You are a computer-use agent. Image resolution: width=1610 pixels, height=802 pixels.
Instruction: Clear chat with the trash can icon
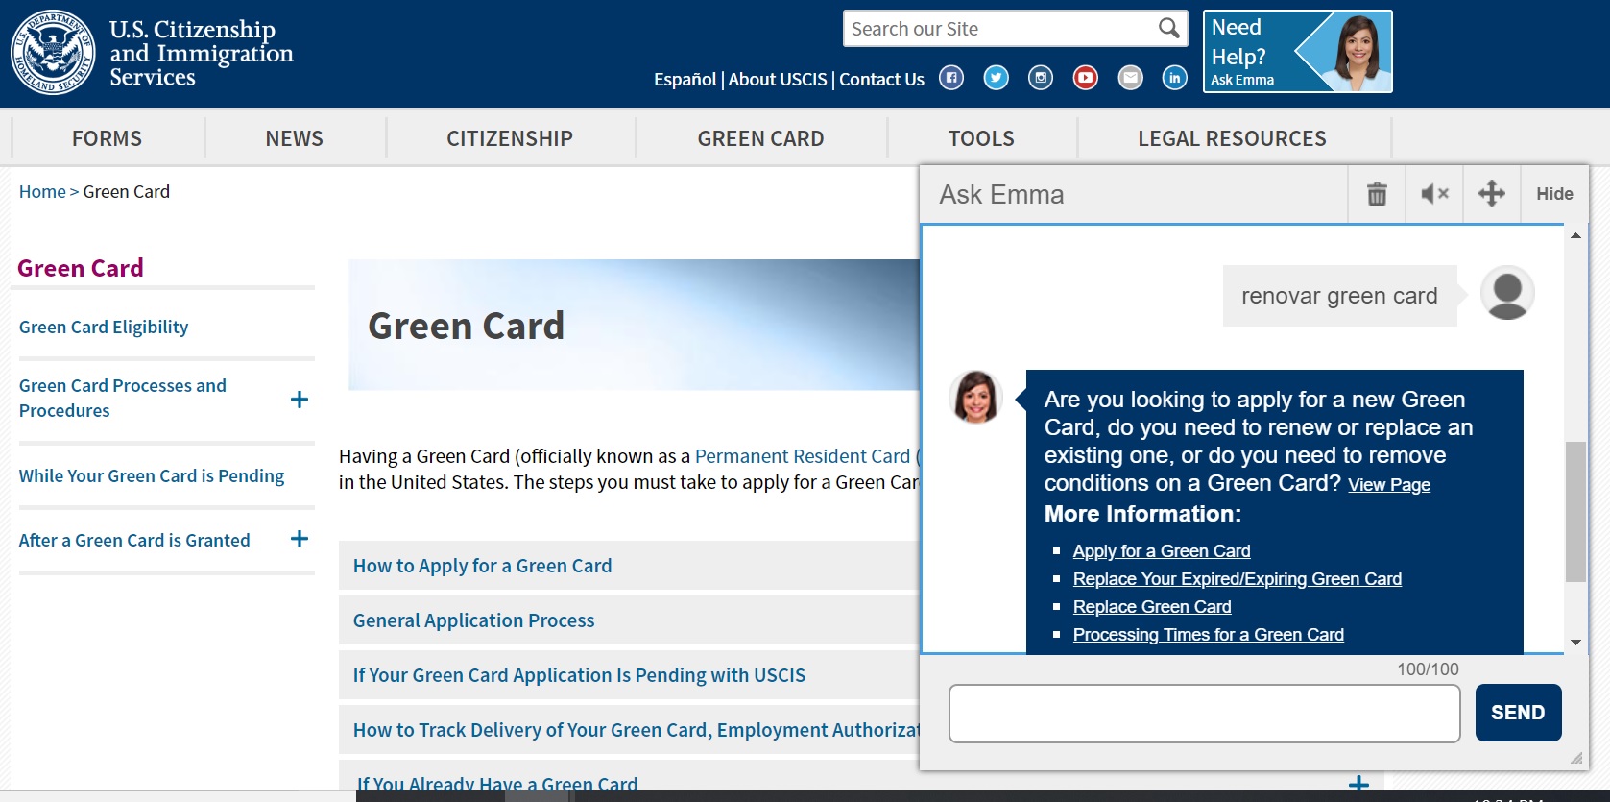[x=1377, y=194]
